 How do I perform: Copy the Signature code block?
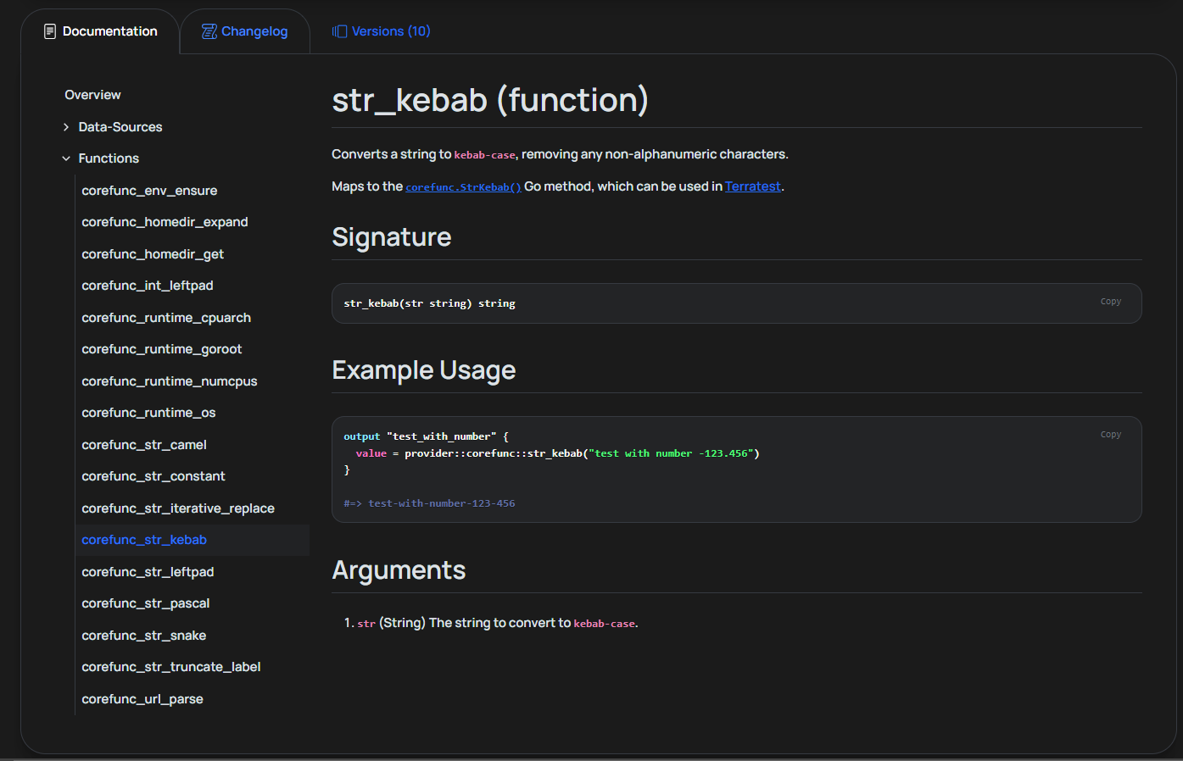1111,302
